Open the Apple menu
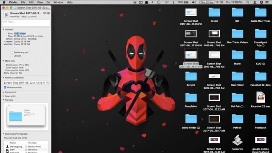The width and height of the screenshot is (272, 153). pos(4,2)
